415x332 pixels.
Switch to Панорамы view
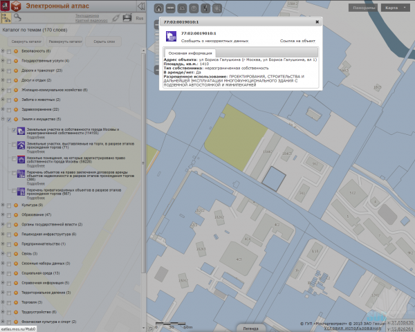coord(363,8)
